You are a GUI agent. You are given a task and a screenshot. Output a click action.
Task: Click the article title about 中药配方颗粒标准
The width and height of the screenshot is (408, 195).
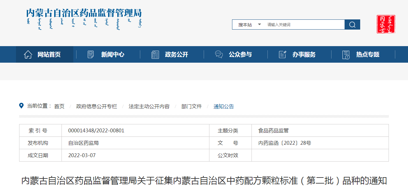(x=204, y=181)
